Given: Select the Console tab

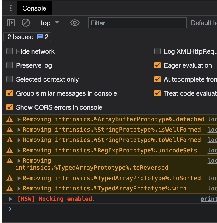Looking at the screenshot, I should point(34,8).
